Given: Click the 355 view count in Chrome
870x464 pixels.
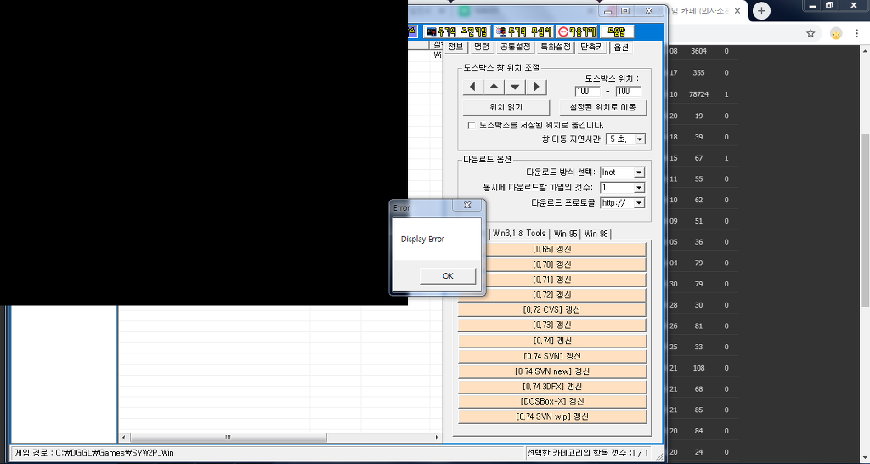Looking at the screenshot, I should (698, 73).
